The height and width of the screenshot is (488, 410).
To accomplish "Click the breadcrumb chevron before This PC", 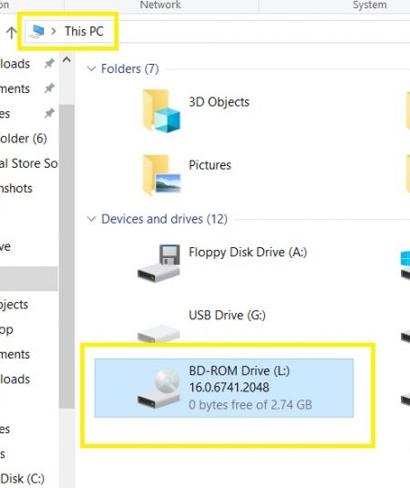I will click(54, 31).
